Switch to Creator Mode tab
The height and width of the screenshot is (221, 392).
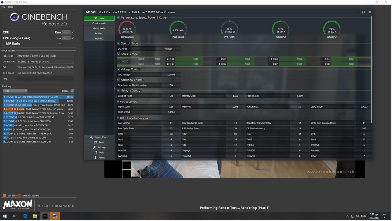99,23
